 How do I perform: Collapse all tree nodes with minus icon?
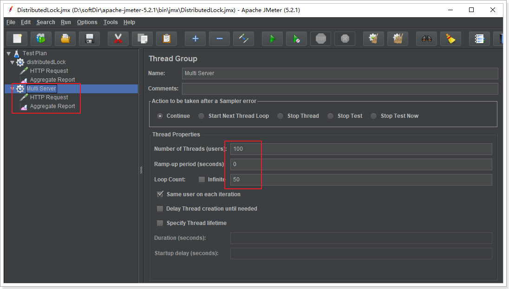pyautogui.click(x=220, y=39)
